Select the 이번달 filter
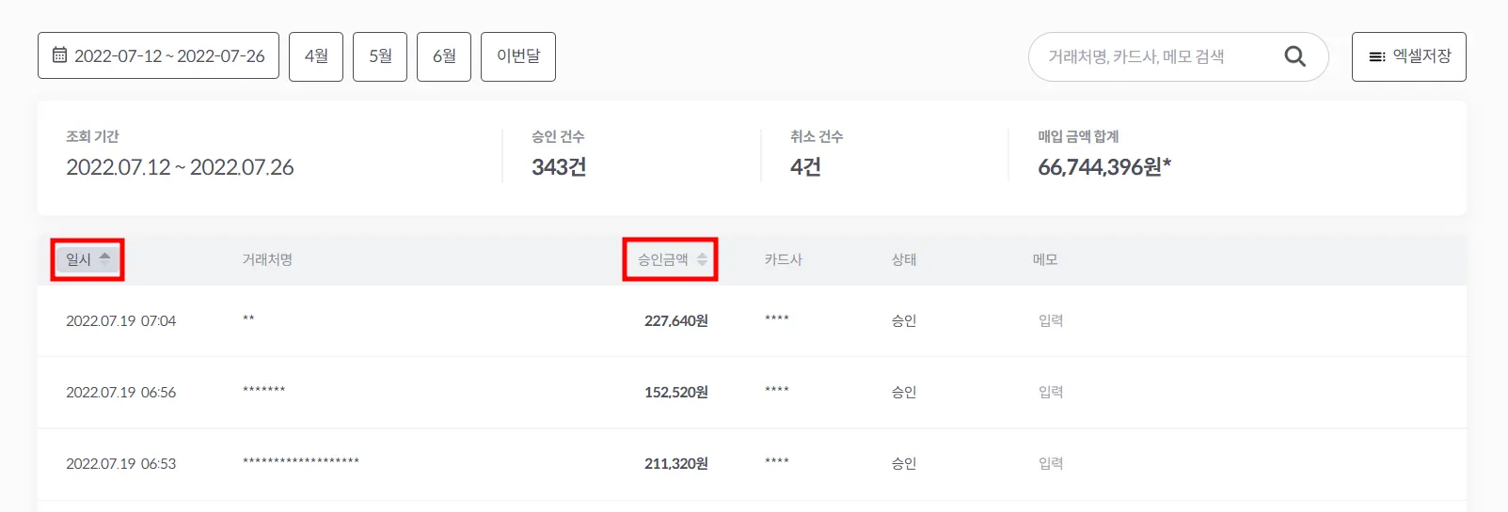This screenshot has width=1508, height=512. click(518, 56)
